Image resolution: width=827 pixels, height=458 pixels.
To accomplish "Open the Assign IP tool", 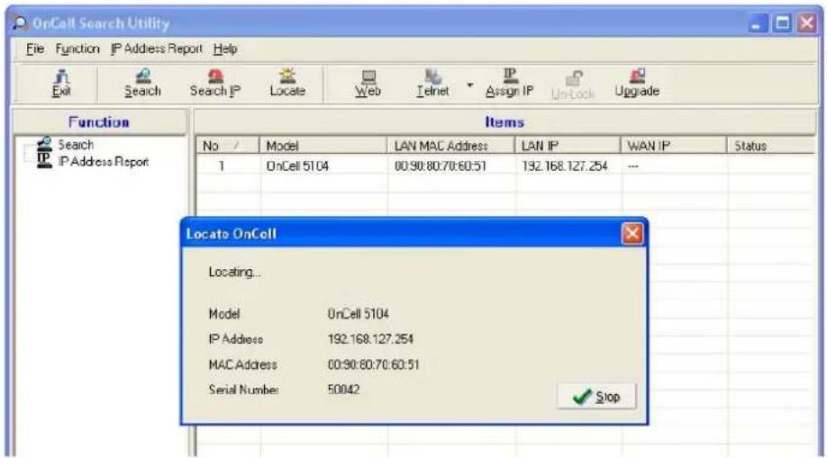I will [x=510, y=84].
